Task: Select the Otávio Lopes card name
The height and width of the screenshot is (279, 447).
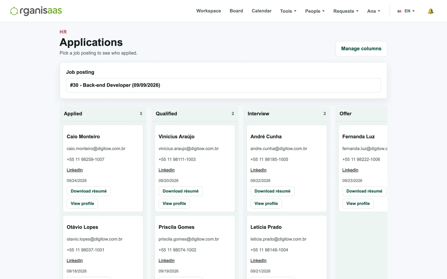Action: [x=82, y=227]
